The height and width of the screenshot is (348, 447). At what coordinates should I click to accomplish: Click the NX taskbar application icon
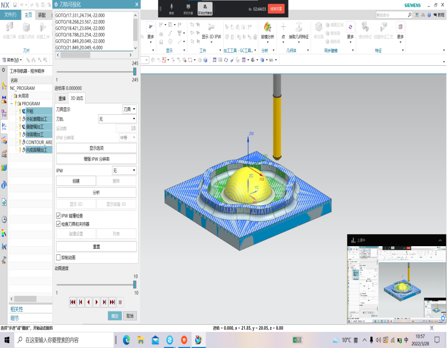pyautogui.click(x=198, y=340)
